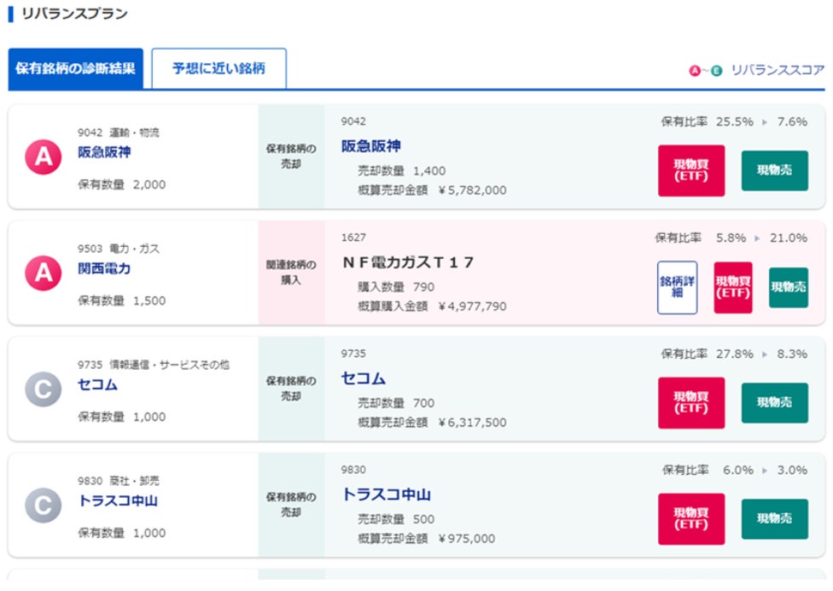The height and width of the screenshot is (591, 833).
Task: Open the 関西電力 stock name link
Action: 104,269
